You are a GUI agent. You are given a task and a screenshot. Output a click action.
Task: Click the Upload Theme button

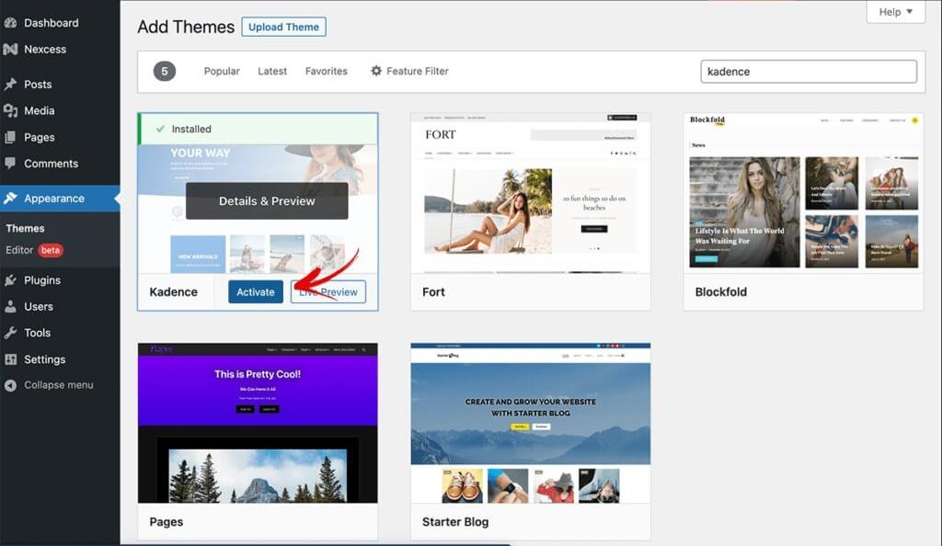click(283, 27)
